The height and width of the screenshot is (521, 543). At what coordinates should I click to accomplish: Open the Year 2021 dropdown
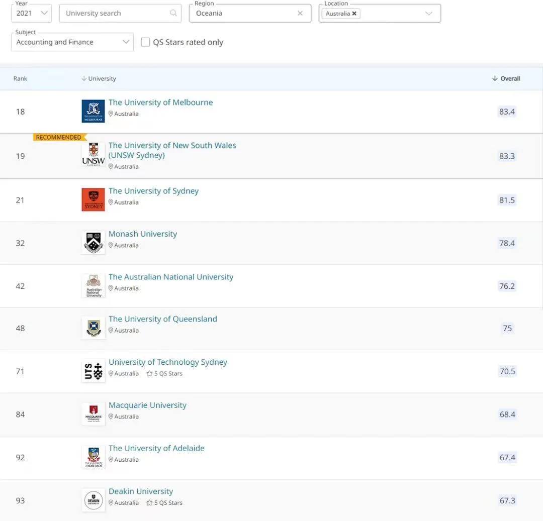pyautogui.click(x=32, y=13)
